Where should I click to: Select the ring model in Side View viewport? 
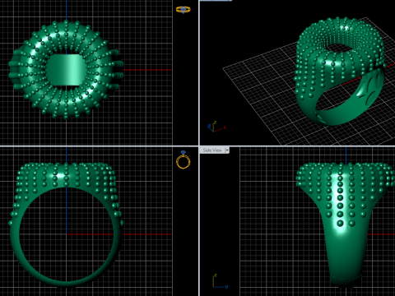pyautogui.click(x=346, y=224)
